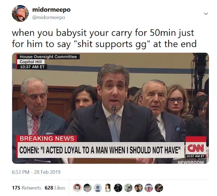
Task: Open midormeepo's cartoon profile picture
Action: [x=20, y=14]
